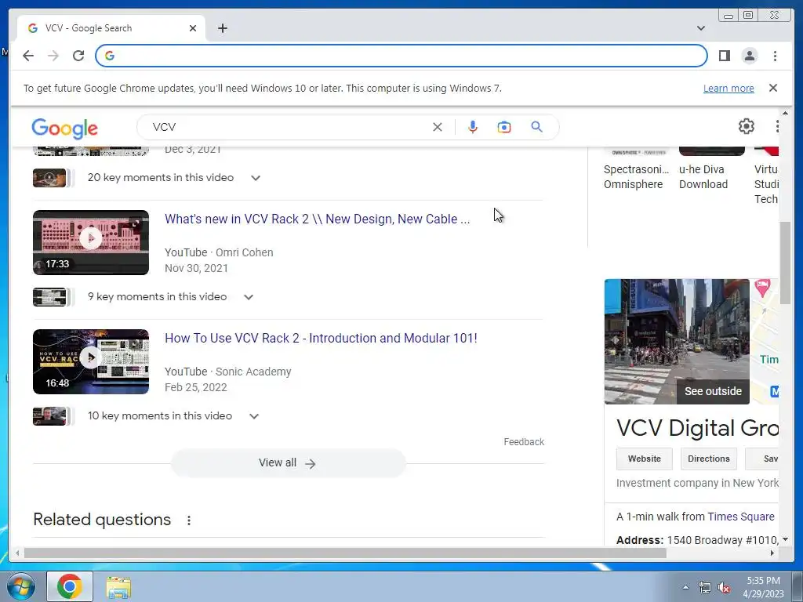Open the Google apps menu dots
The image size is (803, 602).
coord(777,126)
